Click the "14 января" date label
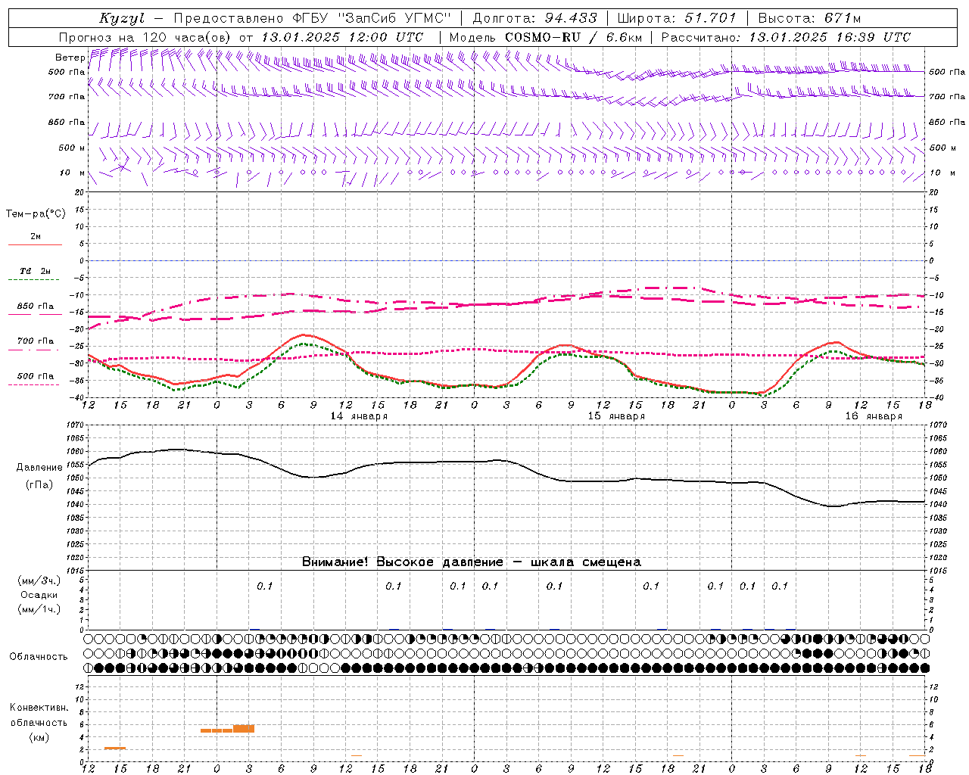The width and height of the screenshot is (969, 775). point(359,416)
